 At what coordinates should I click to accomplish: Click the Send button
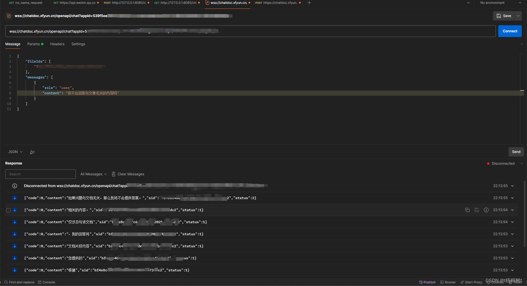click(x=516, y=152)
